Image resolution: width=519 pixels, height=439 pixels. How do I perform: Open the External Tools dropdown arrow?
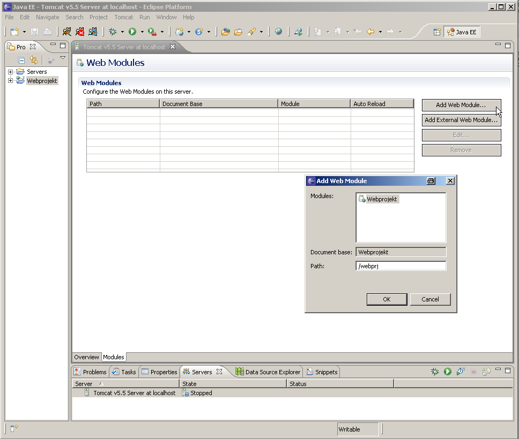[162, 32]
